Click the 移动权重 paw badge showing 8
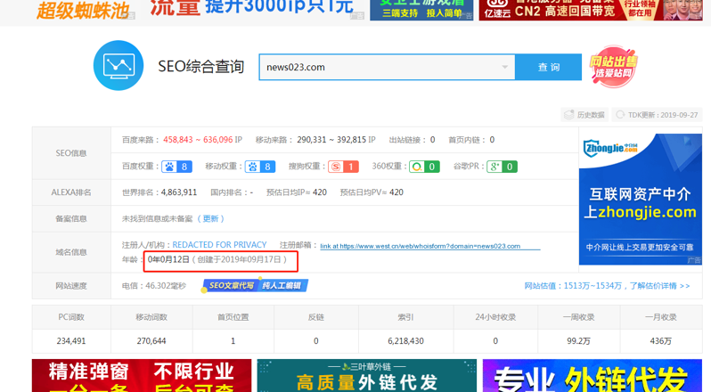711x392 pixels. (260, 167)
